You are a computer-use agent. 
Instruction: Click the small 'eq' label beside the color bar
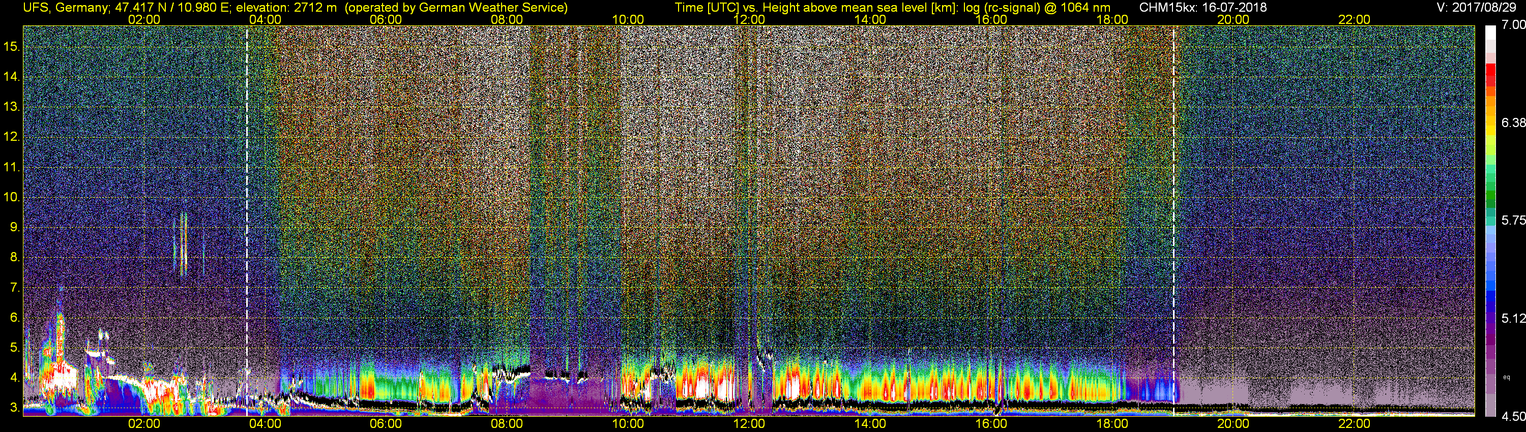point(1507,377)
